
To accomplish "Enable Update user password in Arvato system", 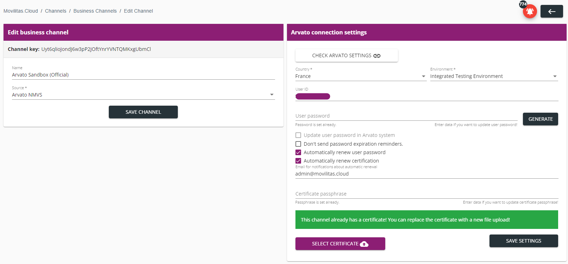I will 298,135.
